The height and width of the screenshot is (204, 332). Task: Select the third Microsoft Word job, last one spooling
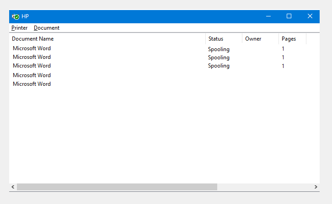tap(32, 66)
